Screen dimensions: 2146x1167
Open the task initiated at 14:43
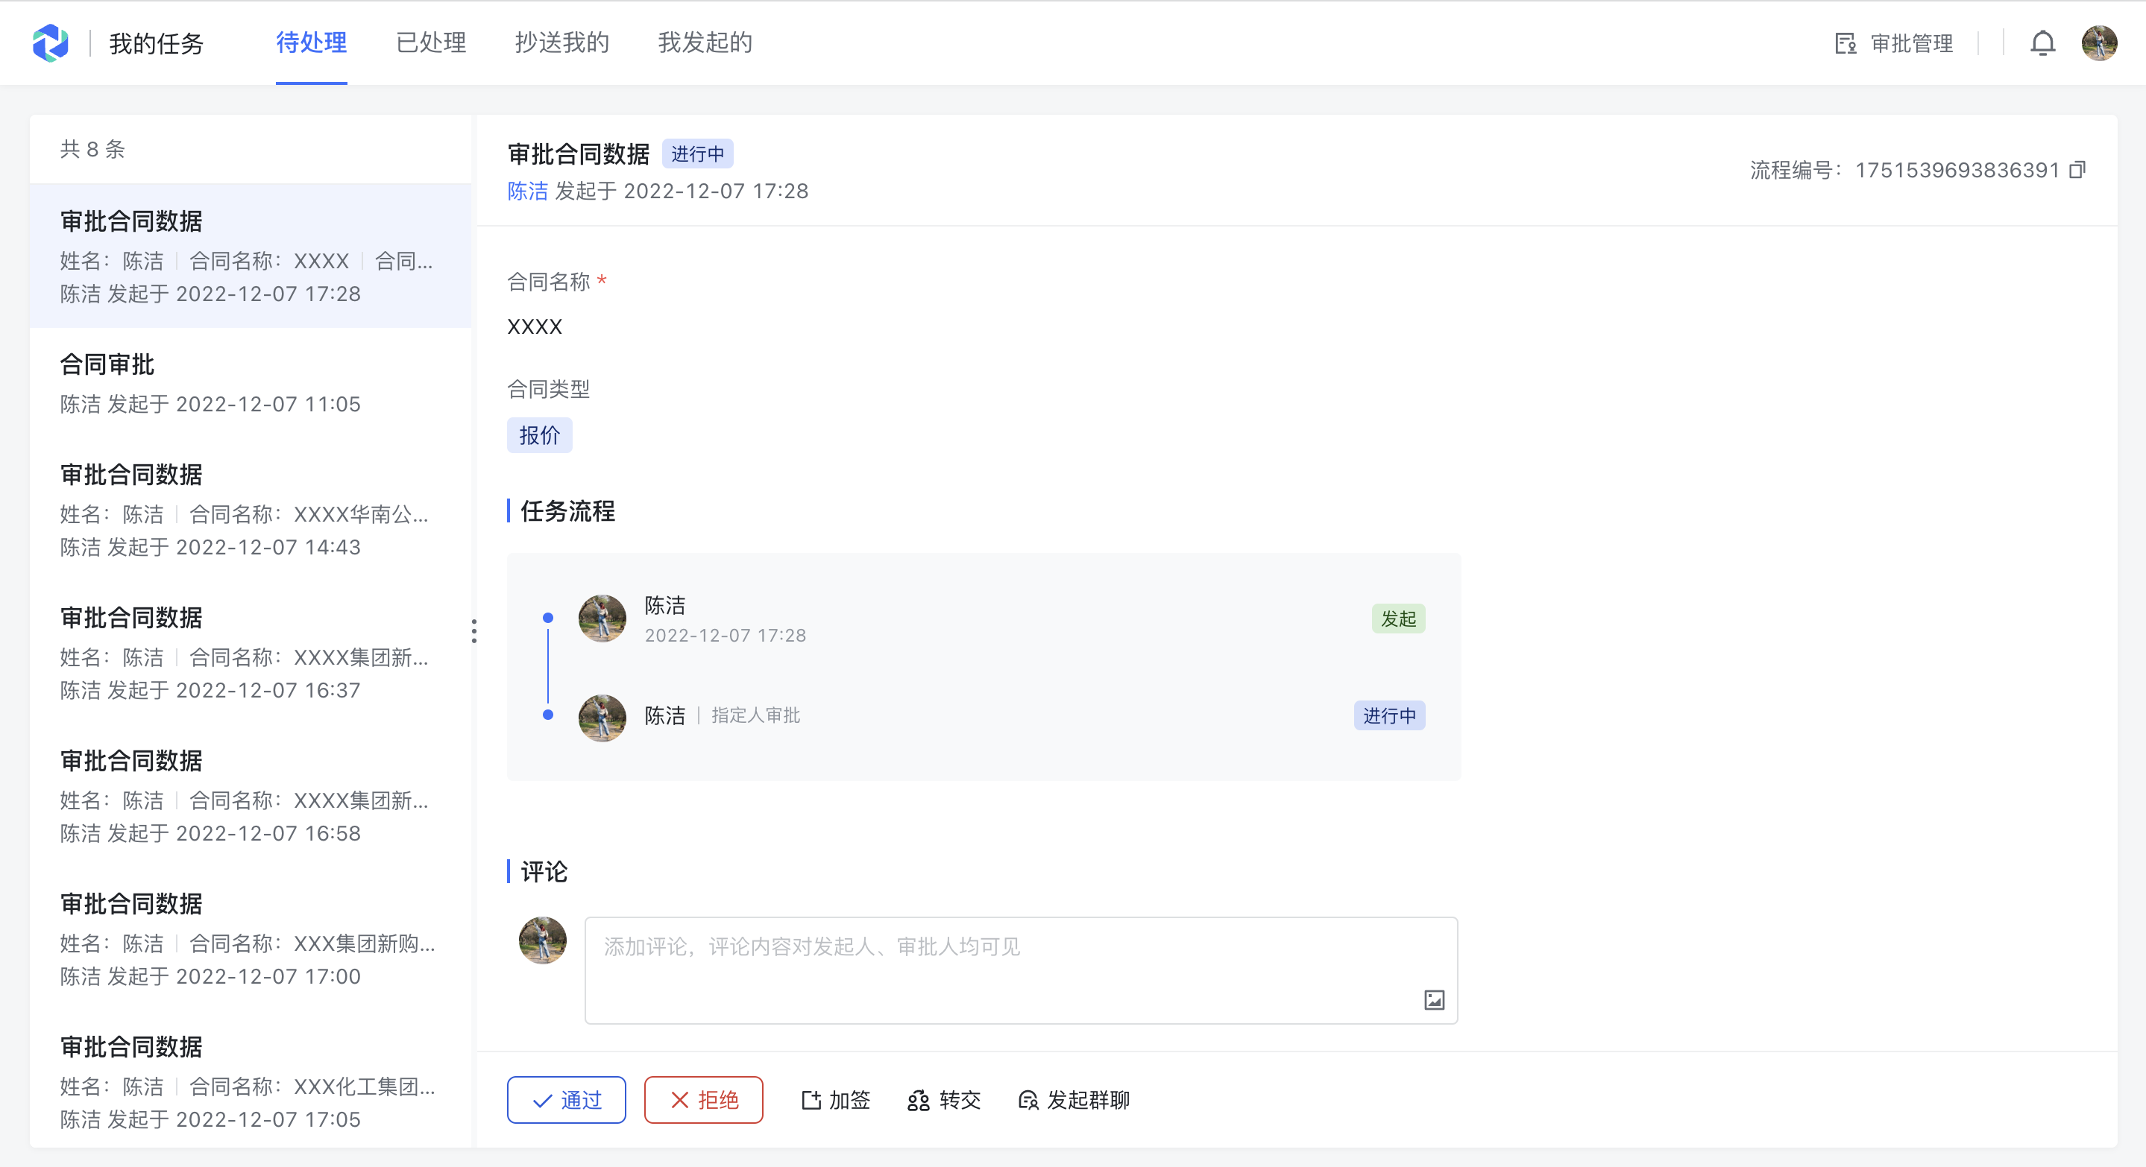pyautogui.click(x=250, y=510)
